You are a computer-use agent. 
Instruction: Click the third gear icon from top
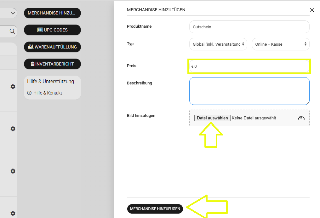click(x=13, y=171)
